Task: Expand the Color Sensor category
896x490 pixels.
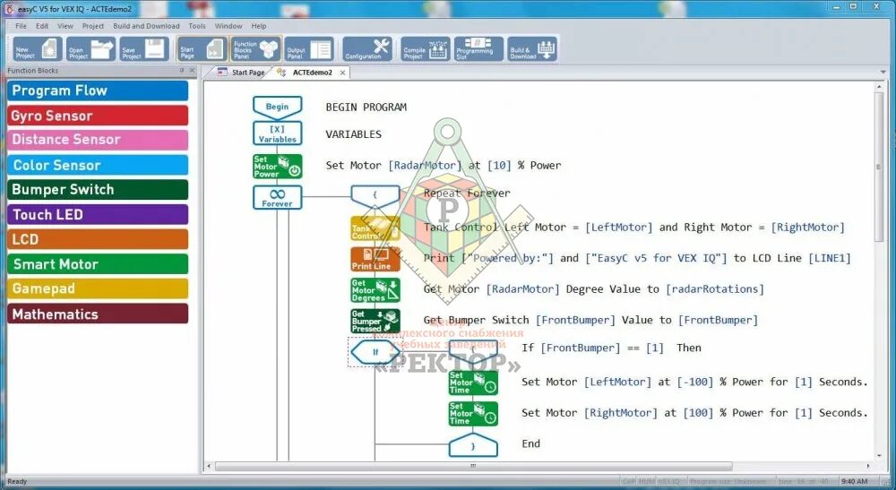Action: pos(98,165)
